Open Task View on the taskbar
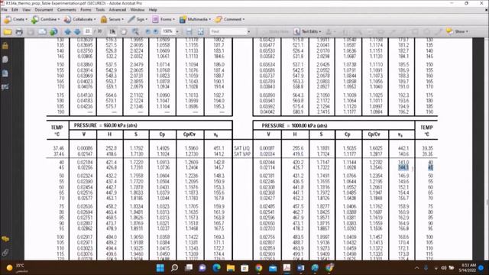 [189, 268]
